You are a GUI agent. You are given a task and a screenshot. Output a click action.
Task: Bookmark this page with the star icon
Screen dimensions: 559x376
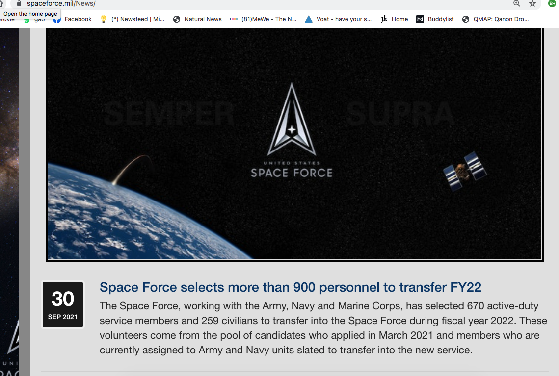[x=532, y=3]
